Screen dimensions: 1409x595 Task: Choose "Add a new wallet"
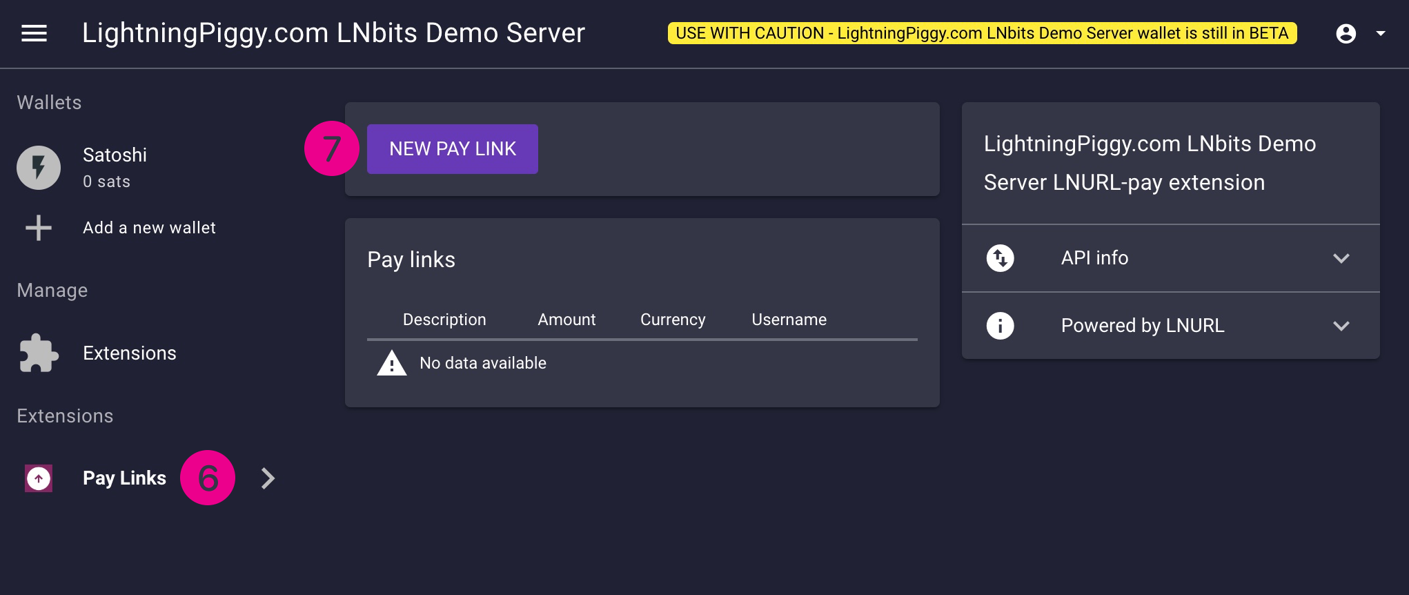[x=149, y=228]
